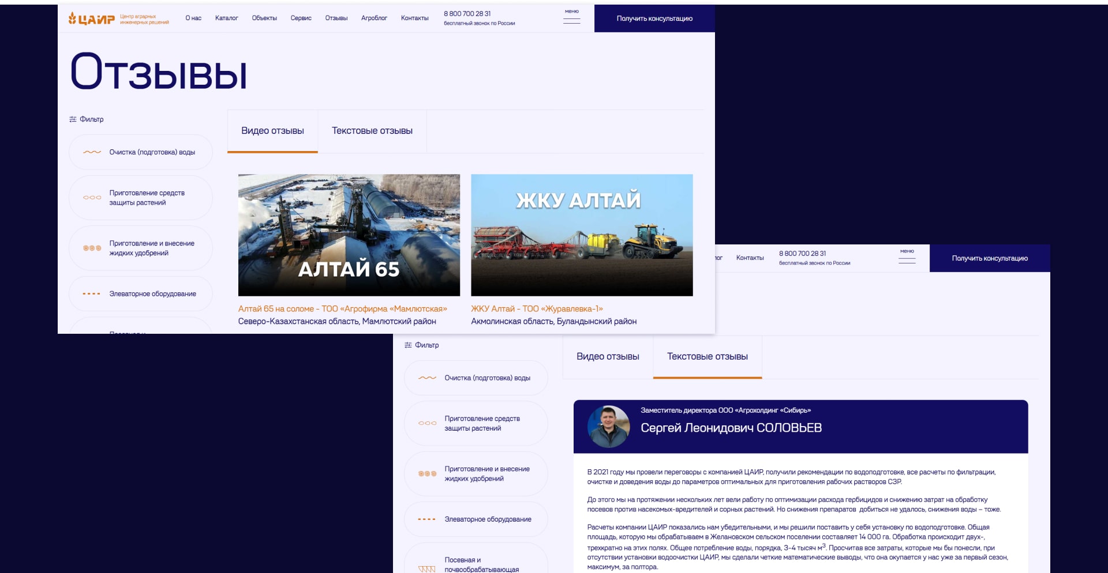Open Контакты in back window navigation
The height and width of the screenshot is (573, 1108).
click(x=750, y=258)
